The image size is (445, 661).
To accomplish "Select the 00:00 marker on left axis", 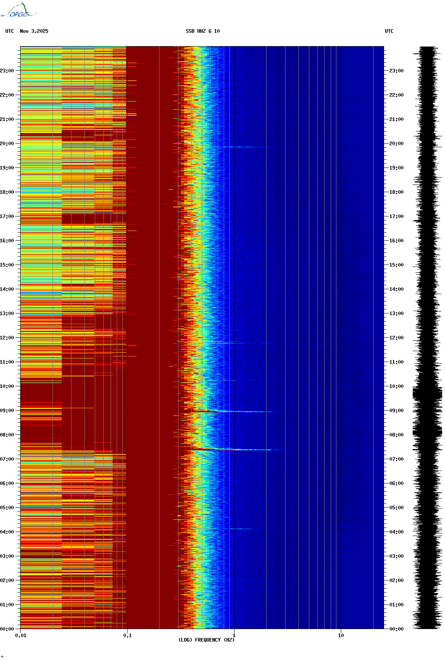I will 7,629.
